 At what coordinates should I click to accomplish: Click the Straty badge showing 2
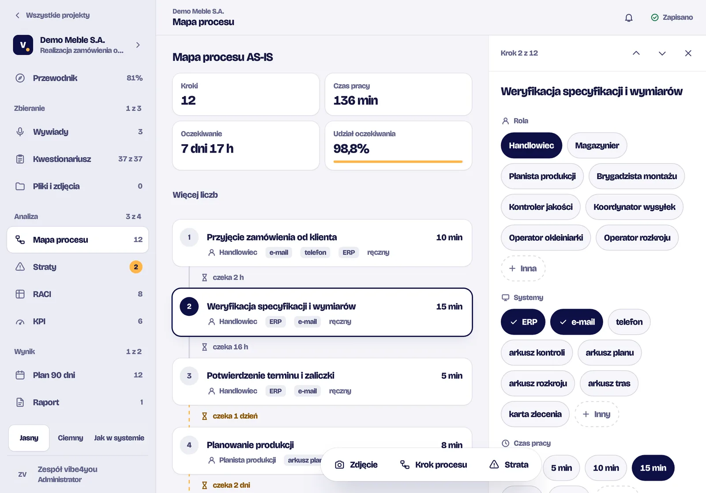[x=136, y=267]
